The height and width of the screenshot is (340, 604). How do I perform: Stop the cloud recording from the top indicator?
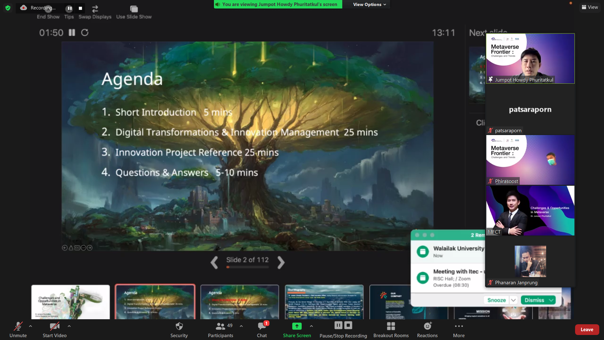80,8
